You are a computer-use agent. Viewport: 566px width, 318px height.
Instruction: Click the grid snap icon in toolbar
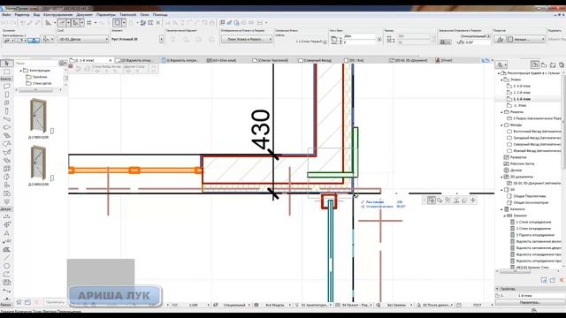(x=88, y=23)
